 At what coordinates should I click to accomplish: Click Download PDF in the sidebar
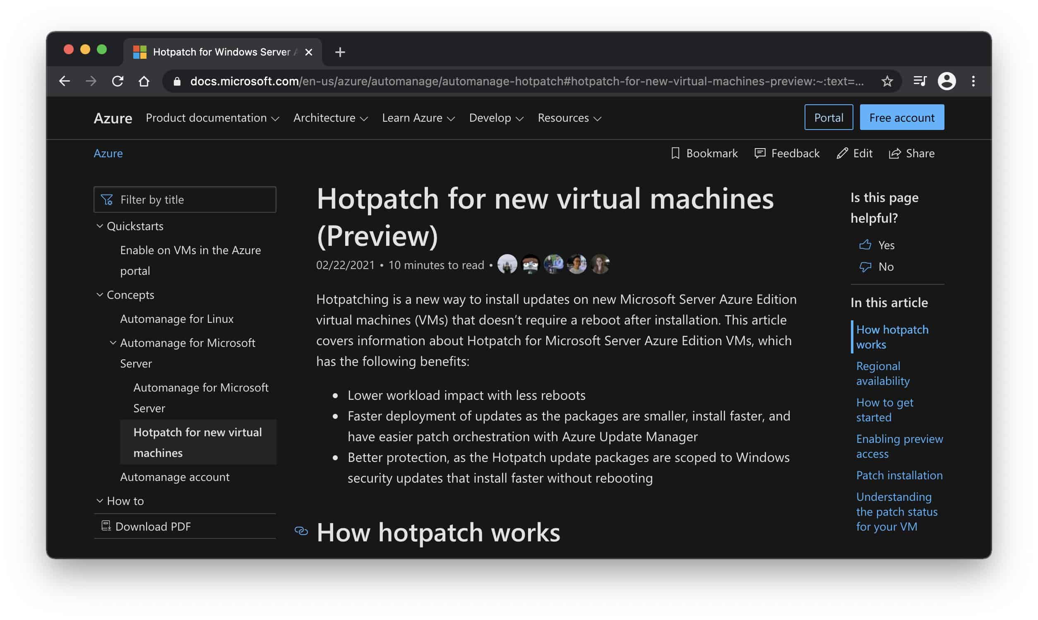[x=146, y=526]
